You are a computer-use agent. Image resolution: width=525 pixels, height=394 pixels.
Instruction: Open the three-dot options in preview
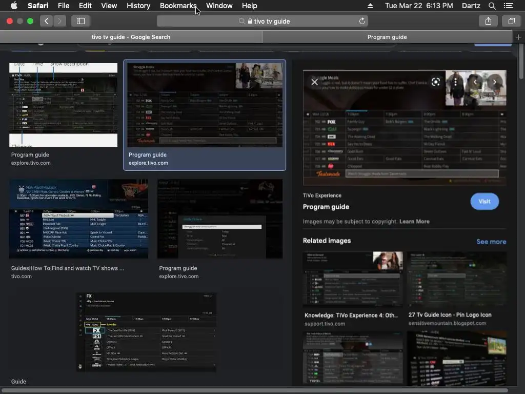pyautogui.click(x=455, y=82)
